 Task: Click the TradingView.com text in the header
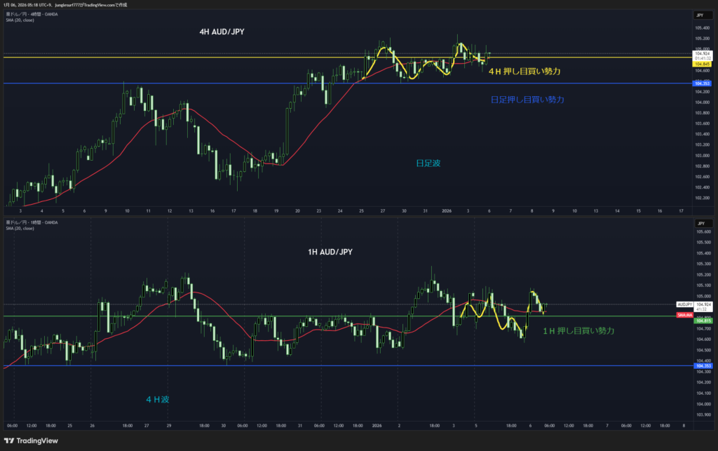114,4
